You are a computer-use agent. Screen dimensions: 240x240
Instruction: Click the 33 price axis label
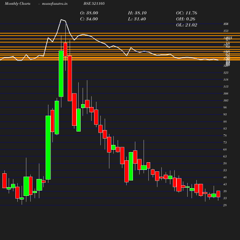[225, 198]
